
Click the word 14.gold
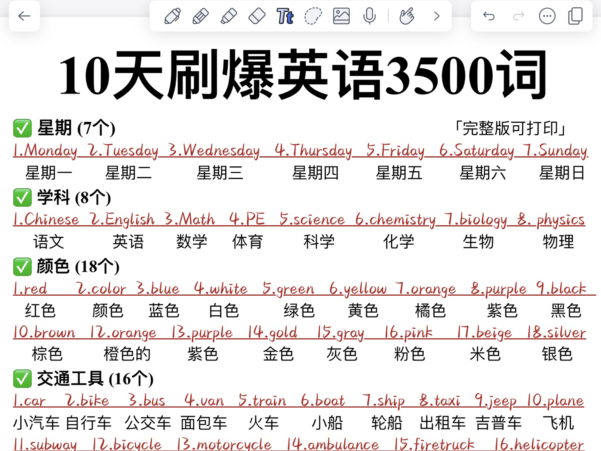point(272,332)
